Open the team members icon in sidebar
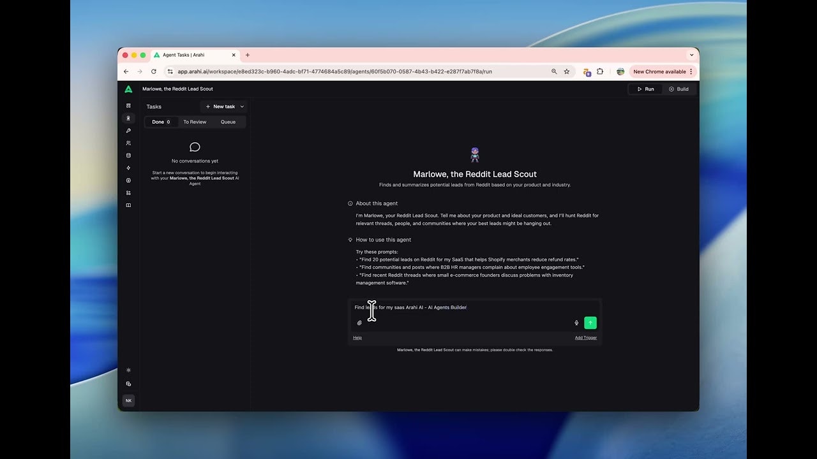817x459 pixels. [128, 143]
